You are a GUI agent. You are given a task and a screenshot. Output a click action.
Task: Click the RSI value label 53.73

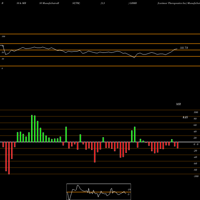(184, 48)
